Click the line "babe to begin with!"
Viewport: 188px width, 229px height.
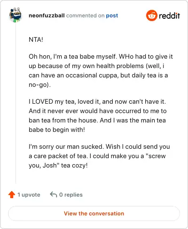point(57,130)
